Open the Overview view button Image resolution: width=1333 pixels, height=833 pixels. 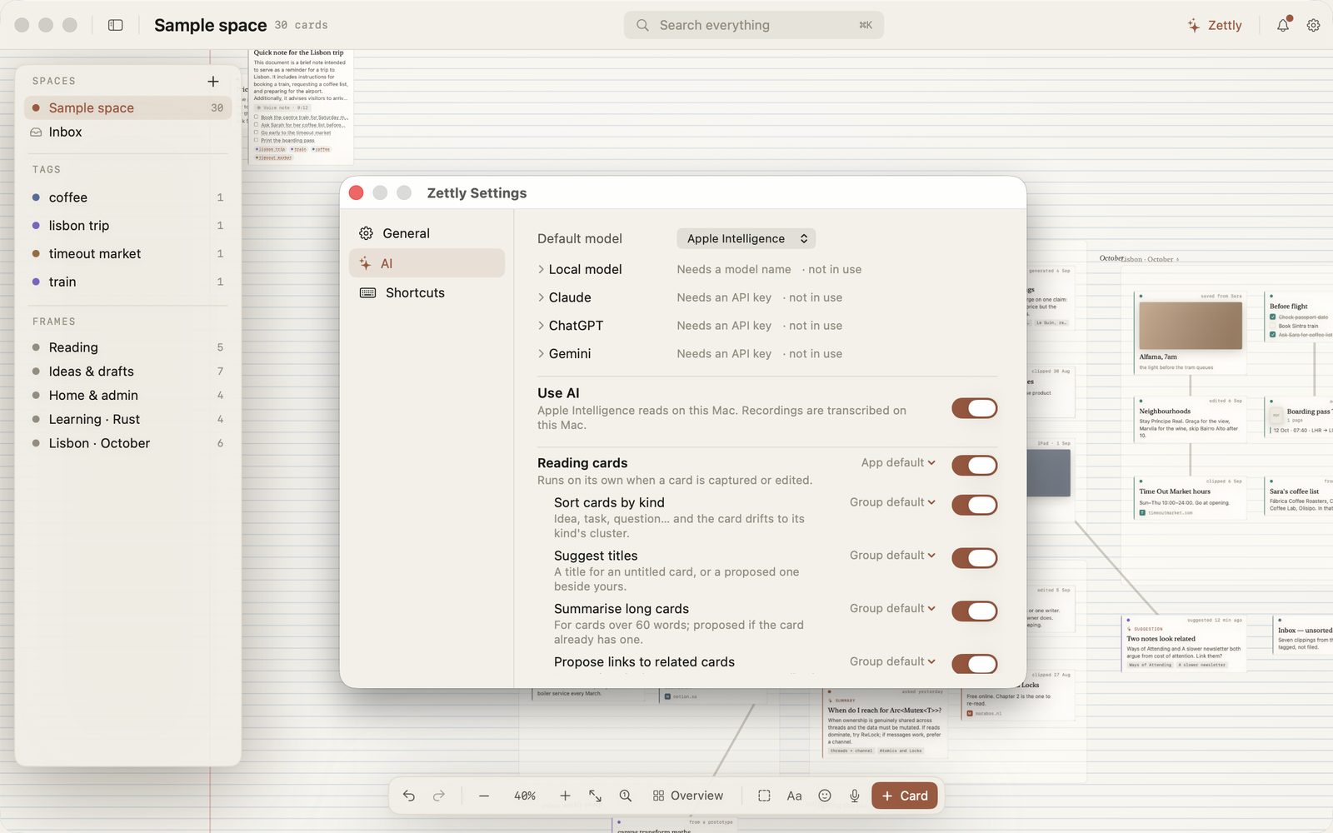coord(687,796)
